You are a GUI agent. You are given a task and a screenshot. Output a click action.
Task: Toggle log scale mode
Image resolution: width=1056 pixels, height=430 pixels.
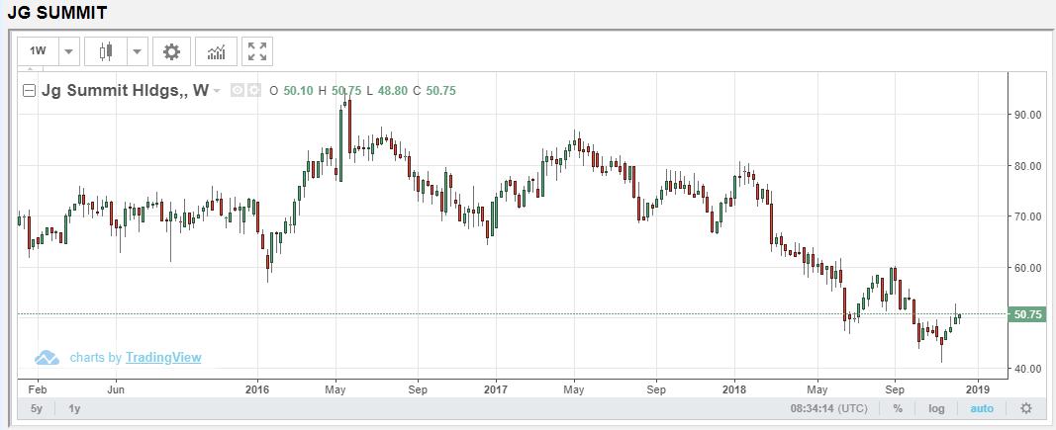click(x=936, y=408)
